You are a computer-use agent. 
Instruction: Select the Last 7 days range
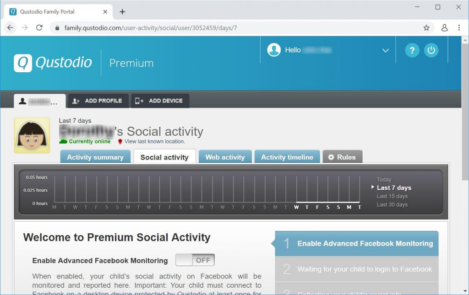coord(394,188)
